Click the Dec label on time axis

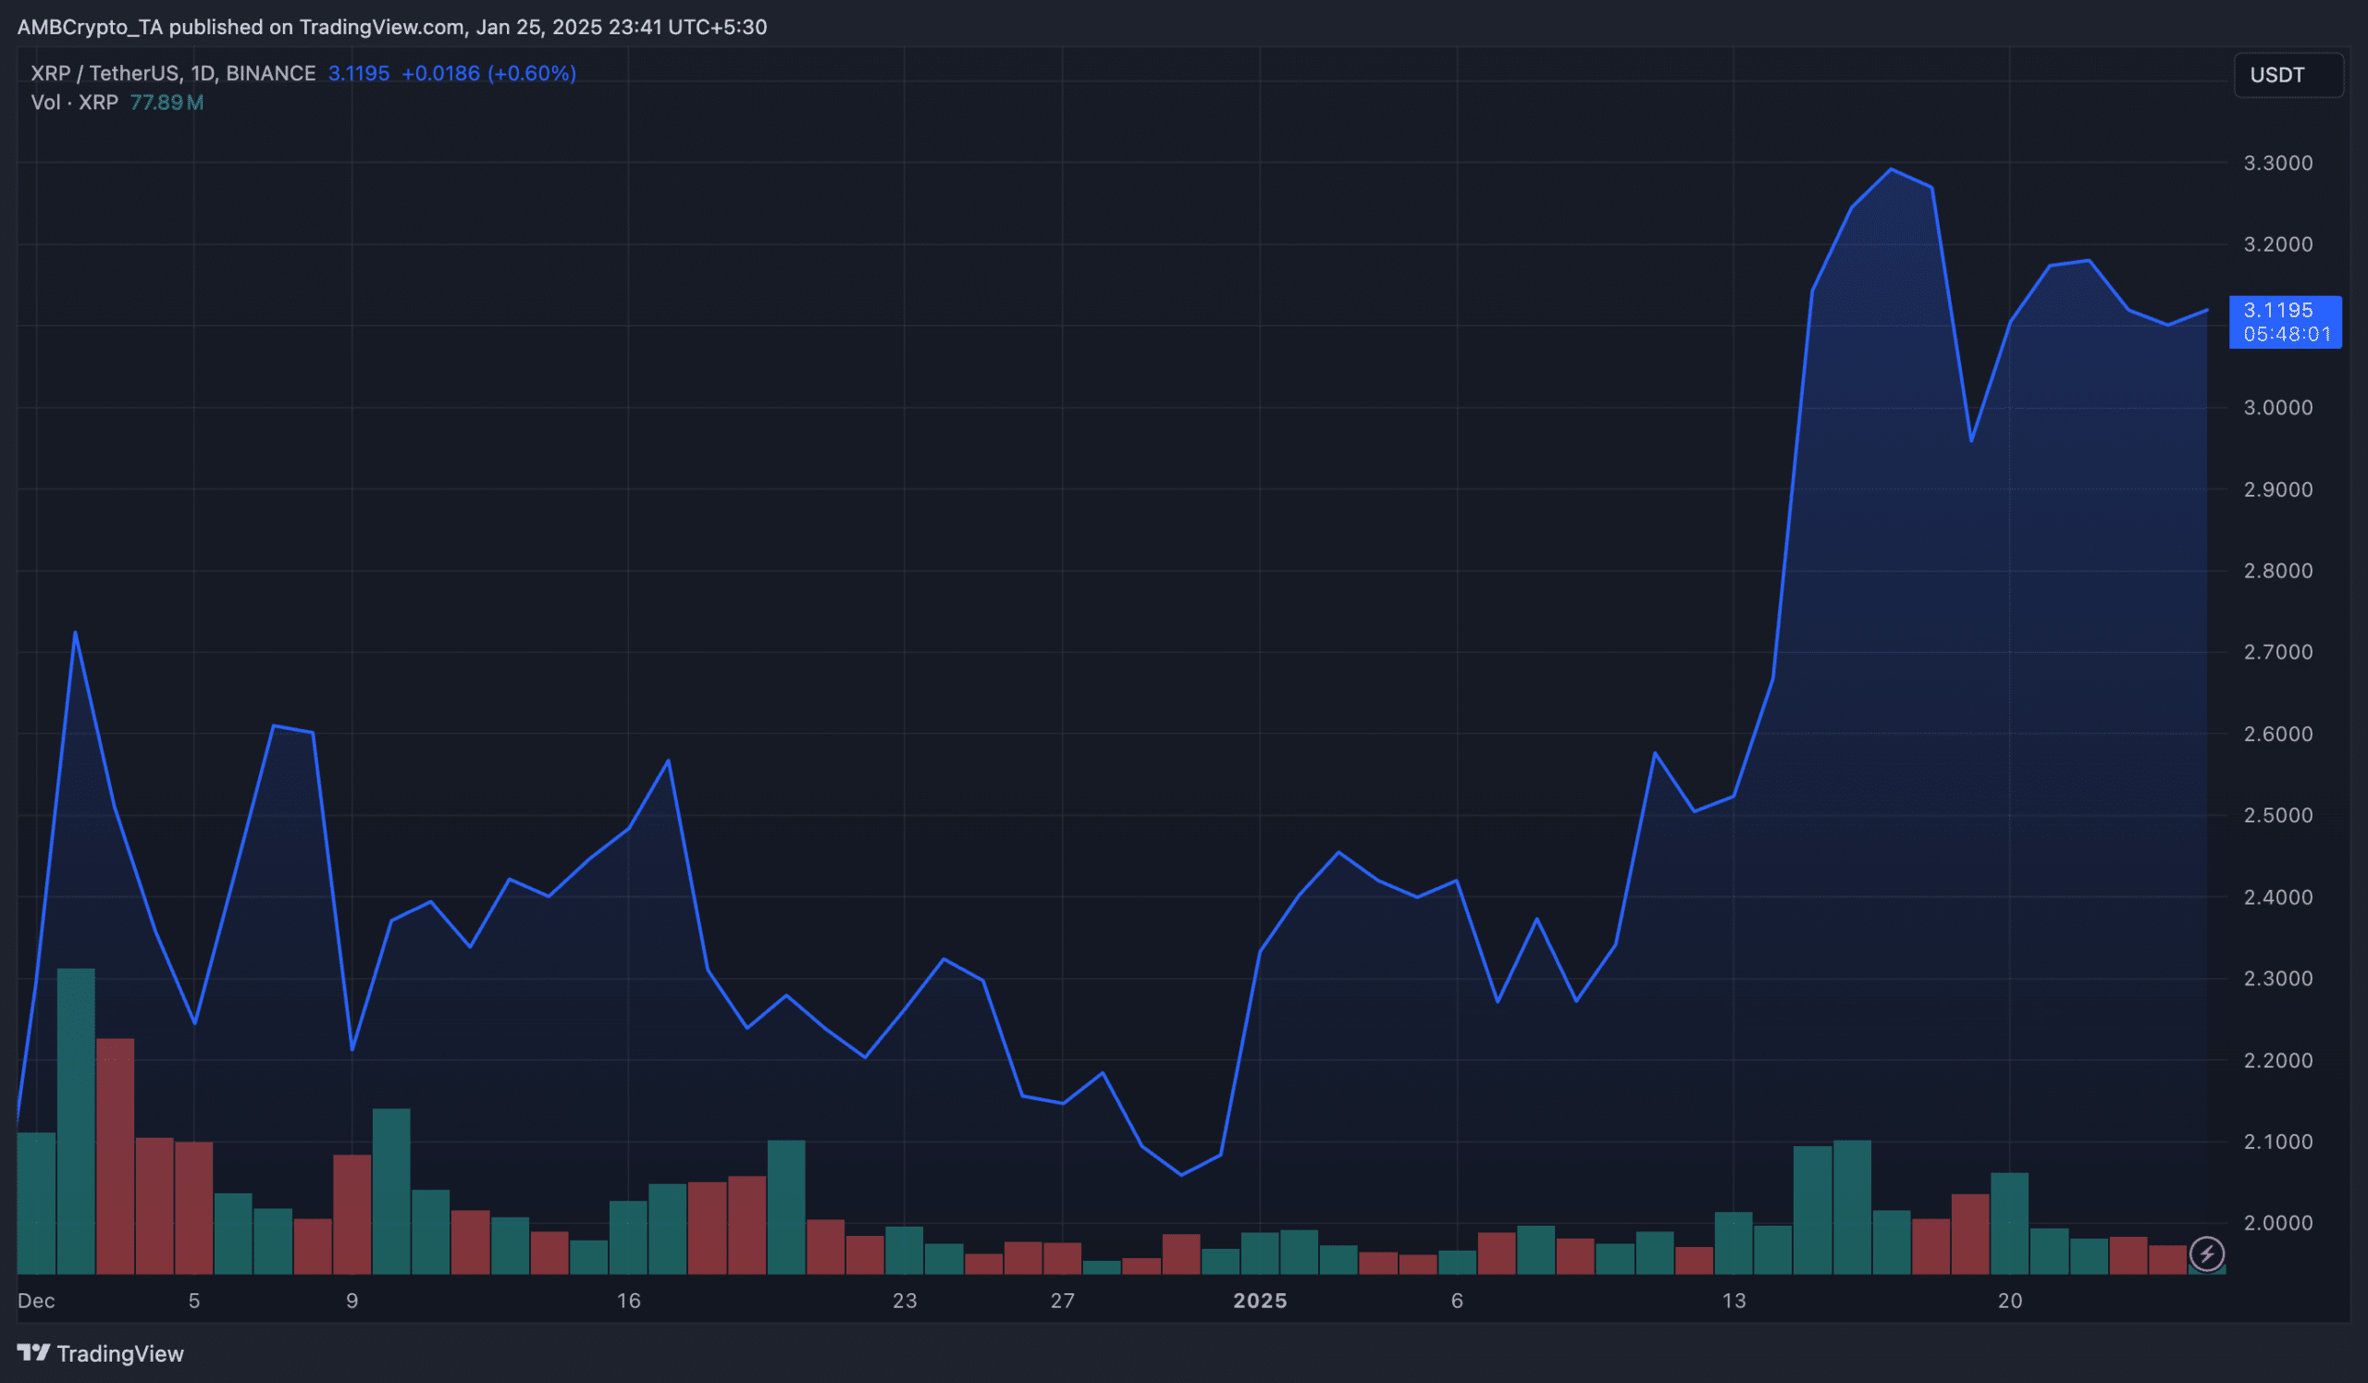tap(37, 1302)
